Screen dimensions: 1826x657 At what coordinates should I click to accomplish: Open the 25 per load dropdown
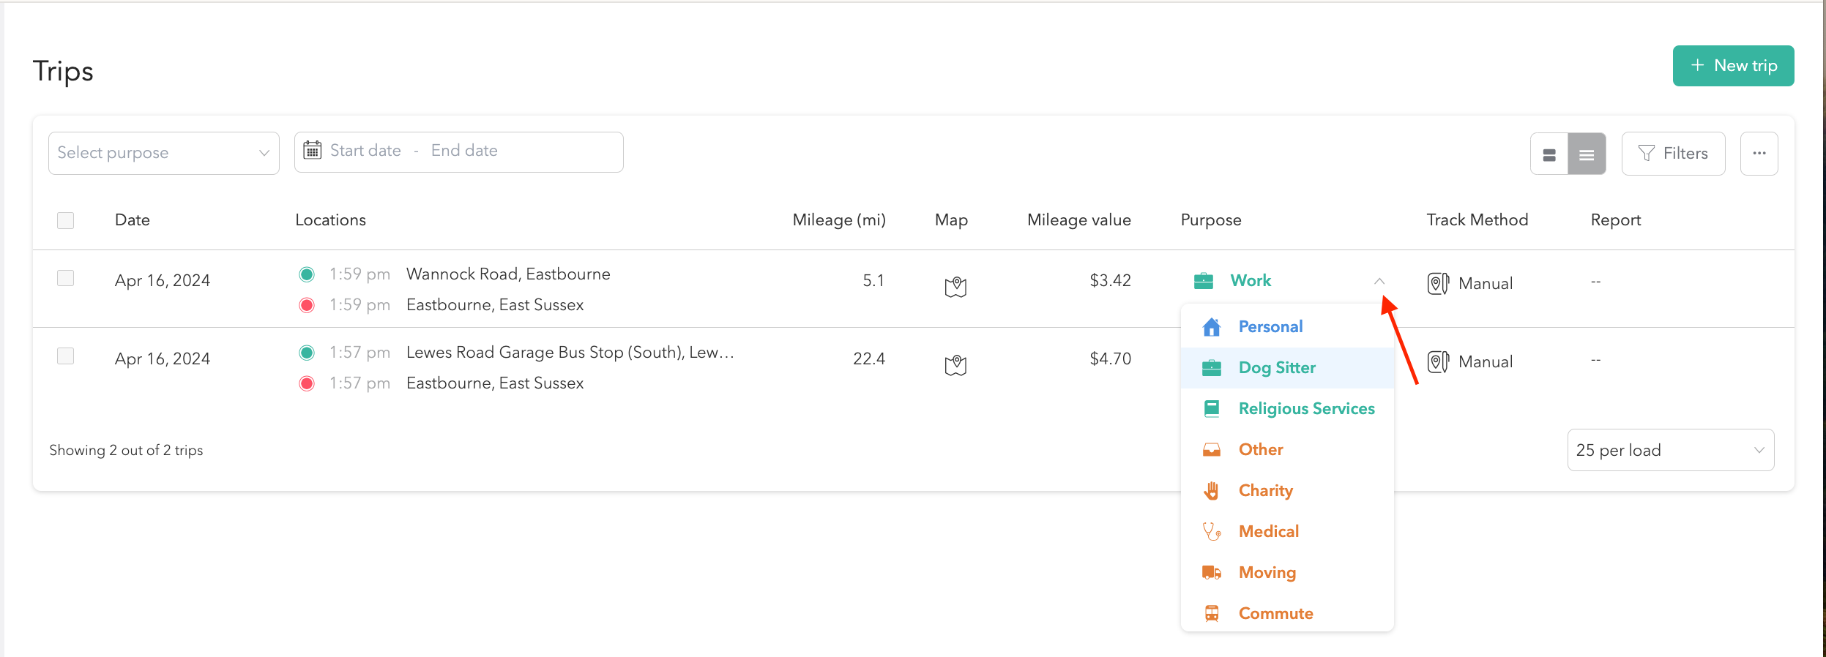[x=1670, y=450]
